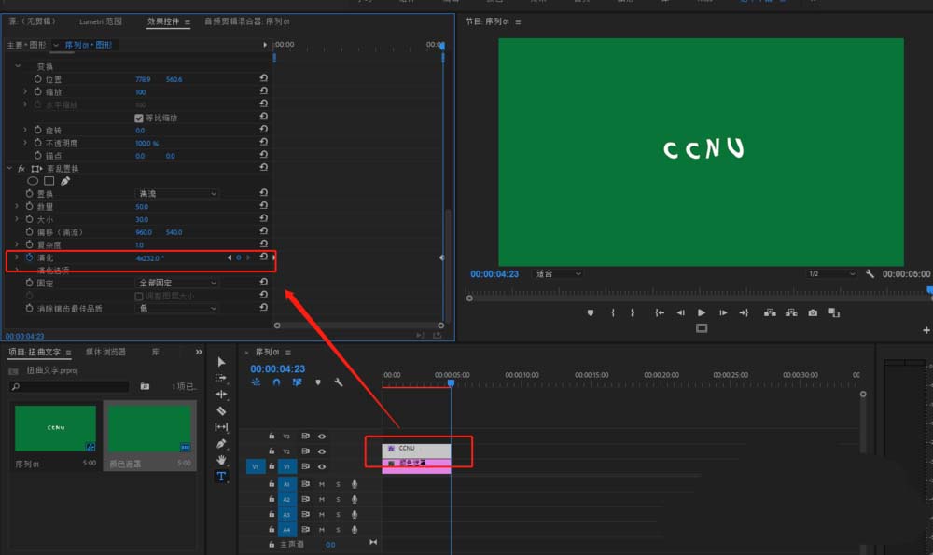The width and height of the screenshot is (933, 555).
Task: Select the Type tool in the timeline toolbar
Action: [x=221, y=477]
